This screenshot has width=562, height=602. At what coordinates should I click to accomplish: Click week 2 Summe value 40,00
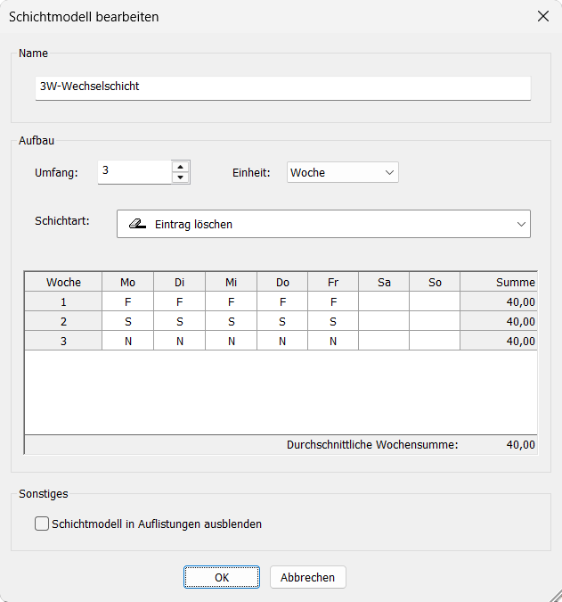tap(499, 321)
